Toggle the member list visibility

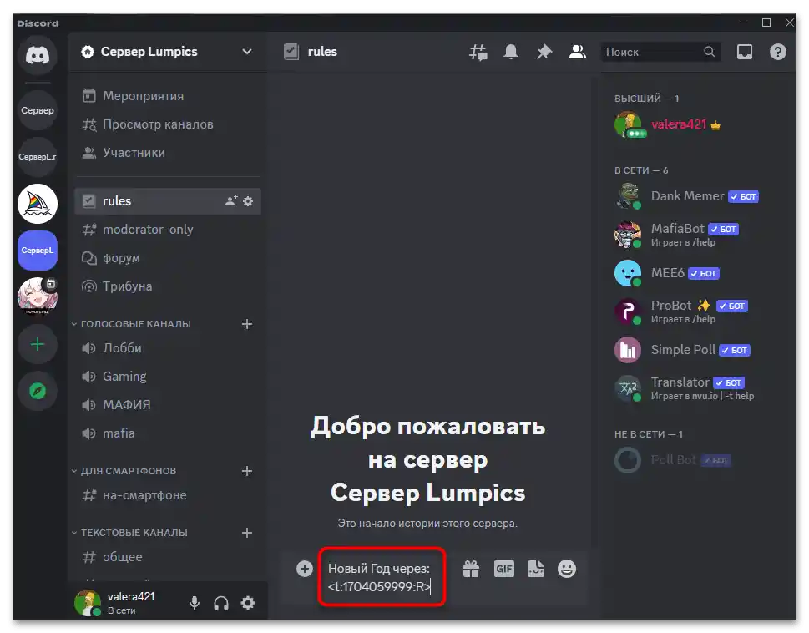[x=578, y=51]
